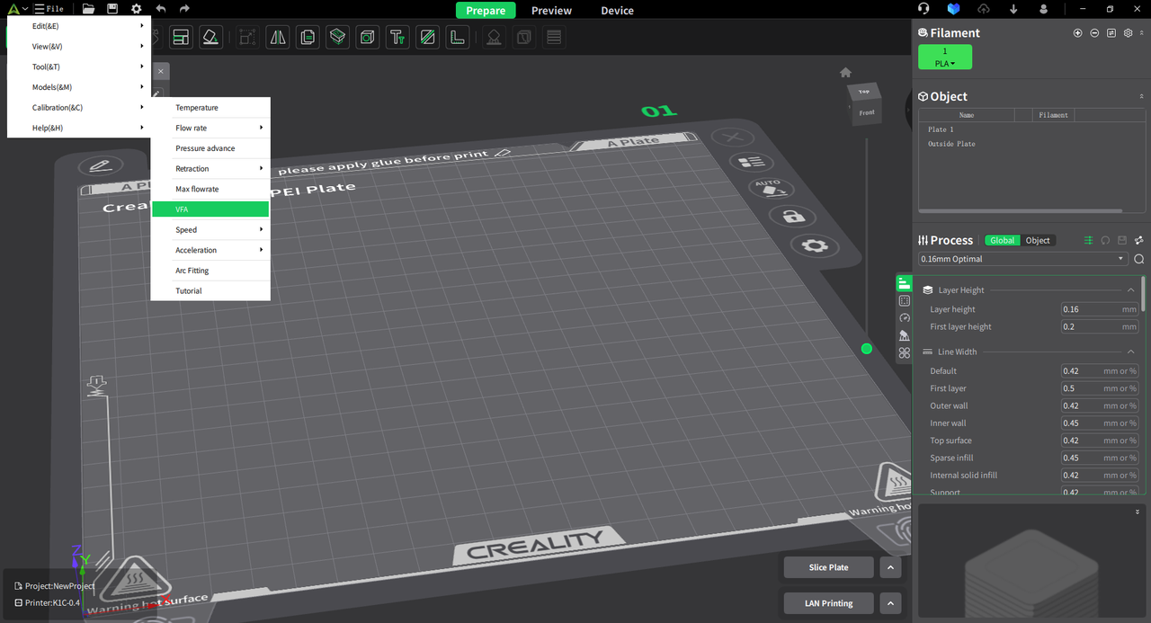Open the Measure tool
Screen dimensions: 1151x623
point(457,37)
